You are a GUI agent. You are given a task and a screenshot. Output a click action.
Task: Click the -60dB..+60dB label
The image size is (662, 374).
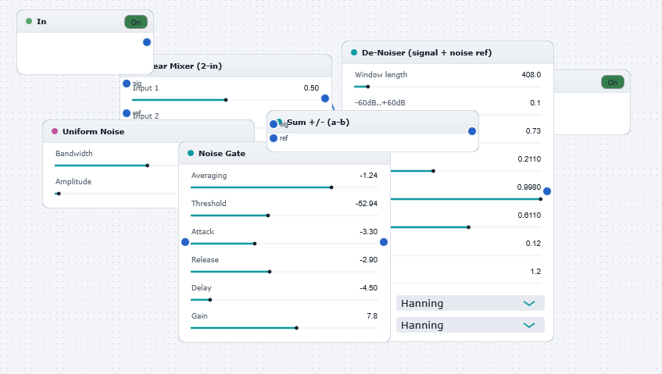[x=380, y=103]
